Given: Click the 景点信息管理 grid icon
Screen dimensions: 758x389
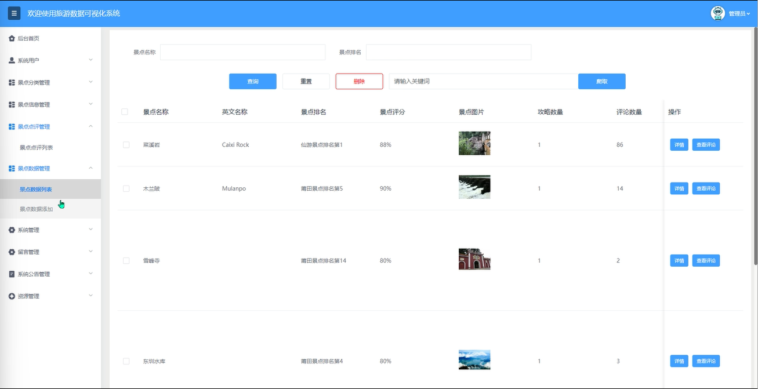Looking at the screenshot, I should pyautogui.click(x=12, y=104).
